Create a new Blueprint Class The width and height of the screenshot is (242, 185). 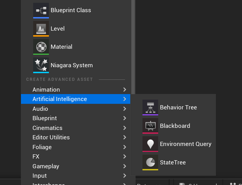click(76, 10)
